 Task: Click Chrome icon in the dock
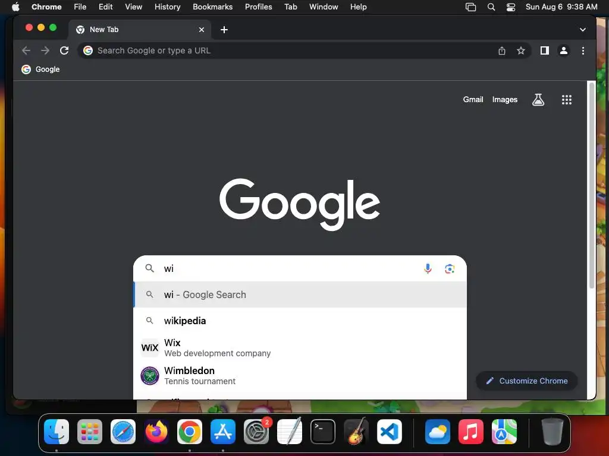[x=190, y=432]
